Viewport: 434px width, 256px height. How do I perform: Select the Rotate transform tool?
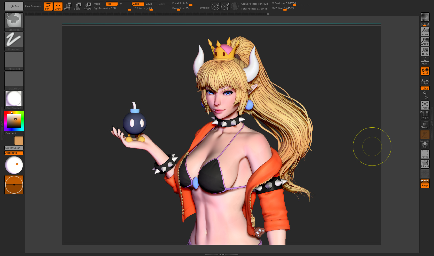[88, 6]
